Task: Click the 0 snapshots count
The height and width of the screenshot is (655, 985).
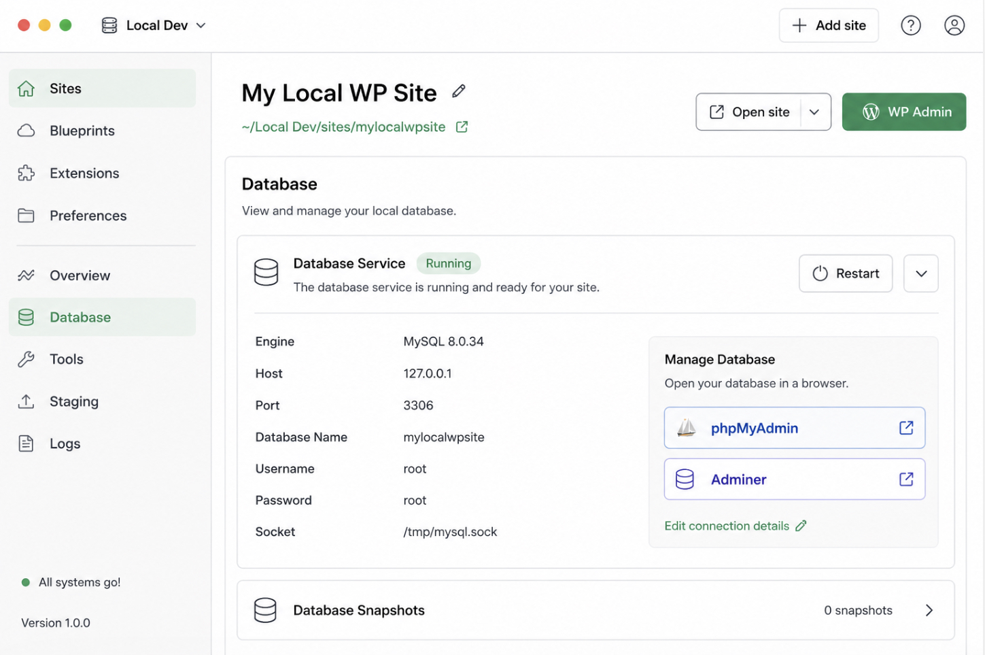Action: point(858,610)
